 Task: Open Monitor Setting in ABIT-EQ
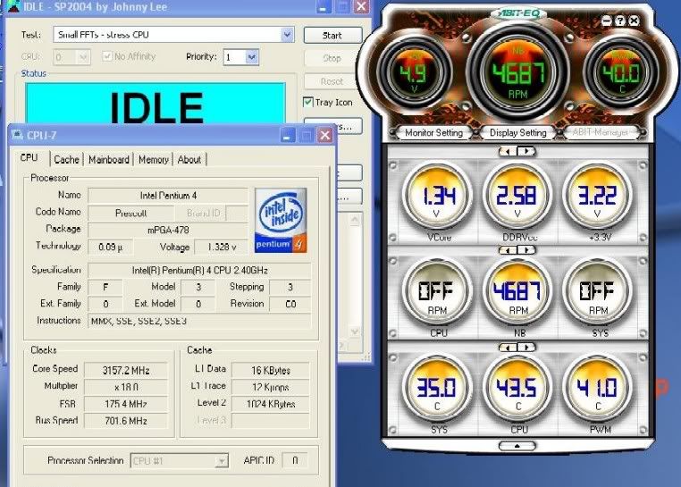[x=433, y=133]
